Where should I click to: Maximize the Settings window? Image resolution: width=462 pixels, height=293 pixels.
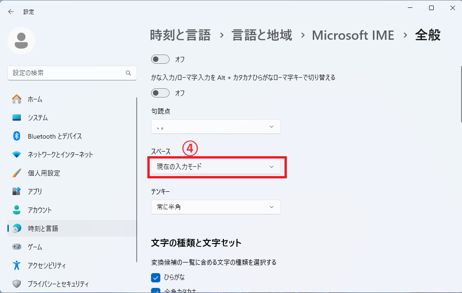[x=431, y=8]
